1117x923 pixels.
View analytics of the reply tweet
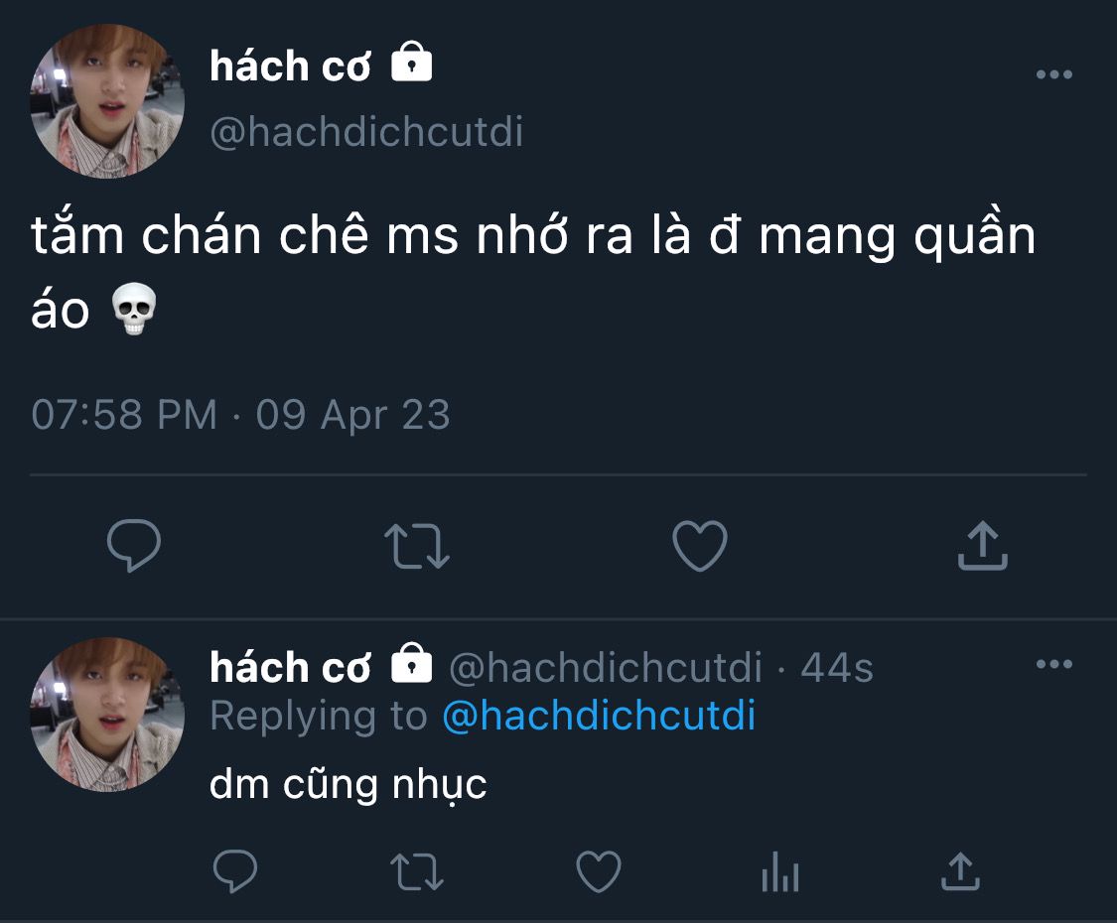[x=780, y=871]
